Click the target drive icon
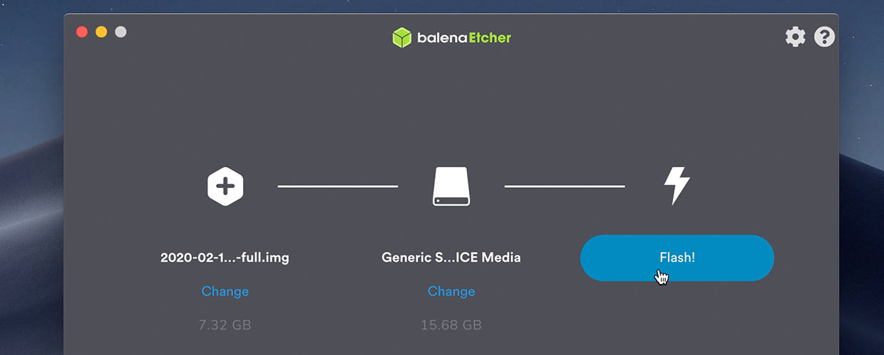This screenshot has width=884, height=355. click(451, 186)
